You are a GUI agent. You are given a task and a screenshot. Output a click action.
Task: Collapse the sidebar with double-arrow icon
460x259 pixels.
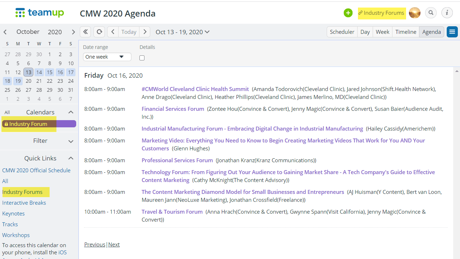click(x=85, y=32)
